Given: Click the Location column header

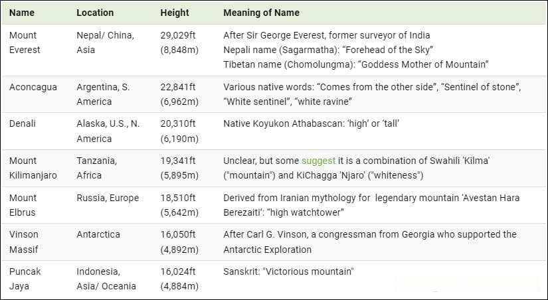Looking at the screenshot, I should click(x=95, y=13).
